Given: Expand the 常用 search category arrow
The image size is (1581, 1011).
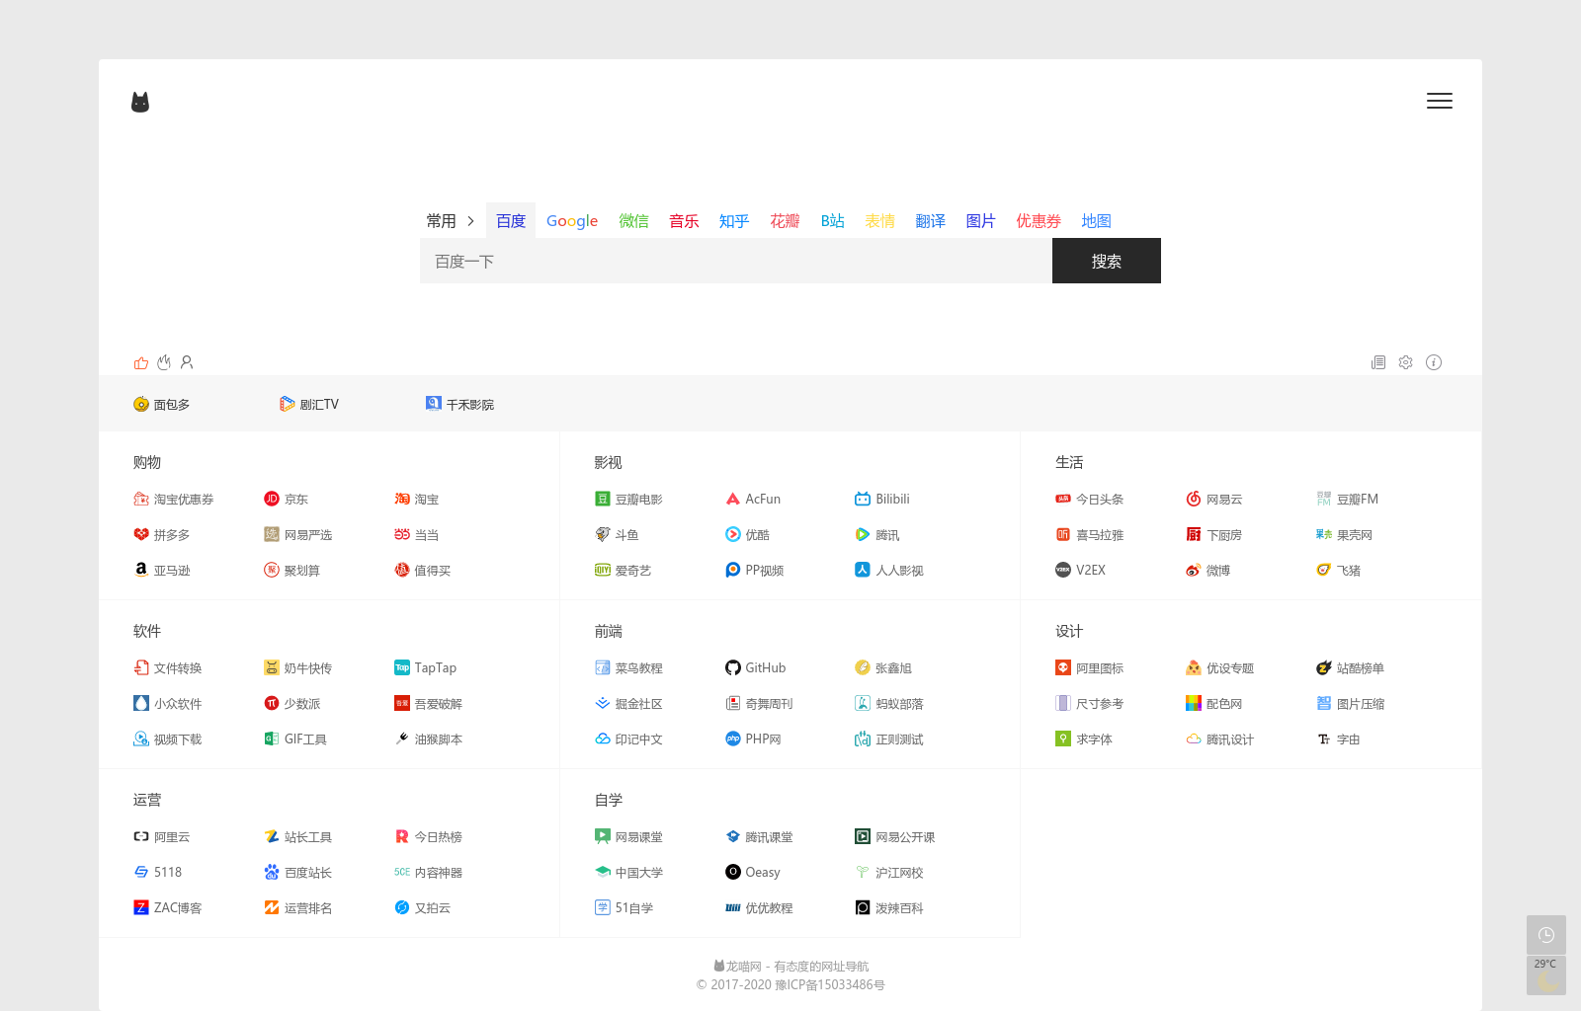Looking at the screenshot, I should (x=470, y=221).
